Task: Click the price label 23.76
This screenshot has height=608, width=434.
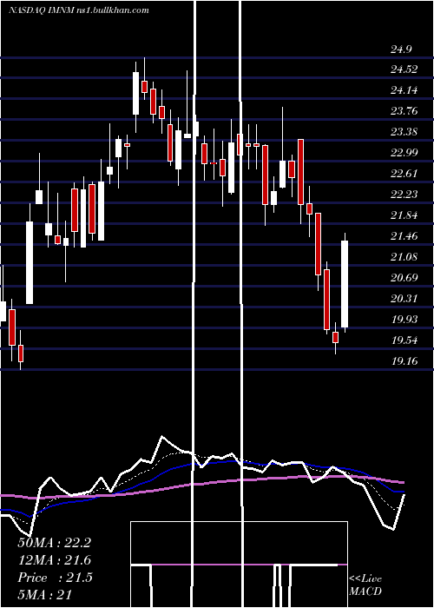Action: tap(404, 111)
